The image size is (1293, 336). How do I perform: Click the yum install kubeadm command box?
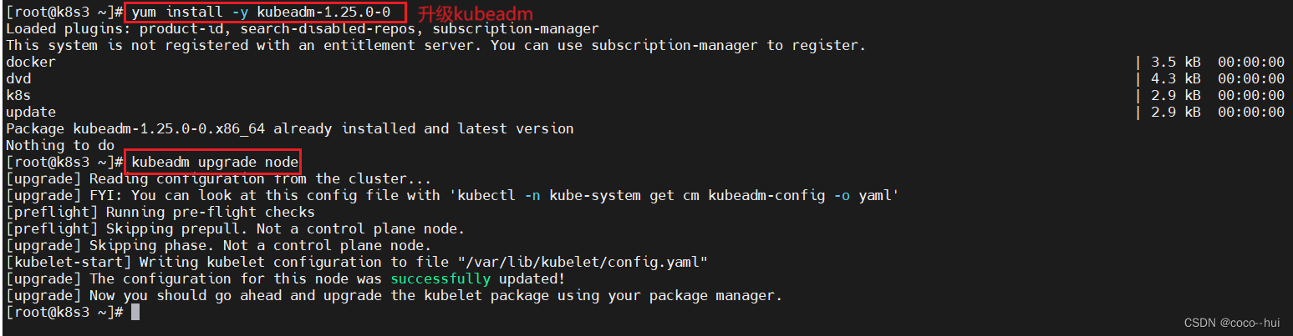(x=266, y=13)
